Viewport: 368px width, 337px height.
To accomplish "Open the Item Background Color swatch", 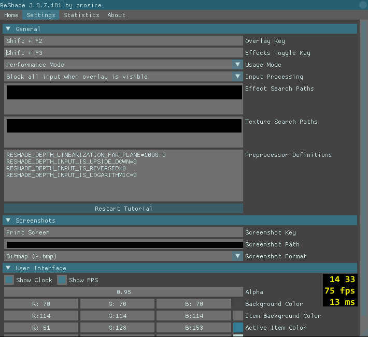I will click(238, 316).
